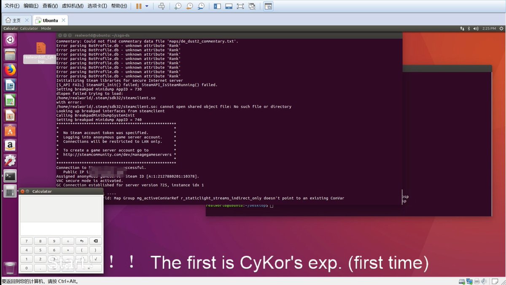Screen dimensions: 506x285
Task: Switch to the Ubuntu VM tab
Action: pos(50,20)
